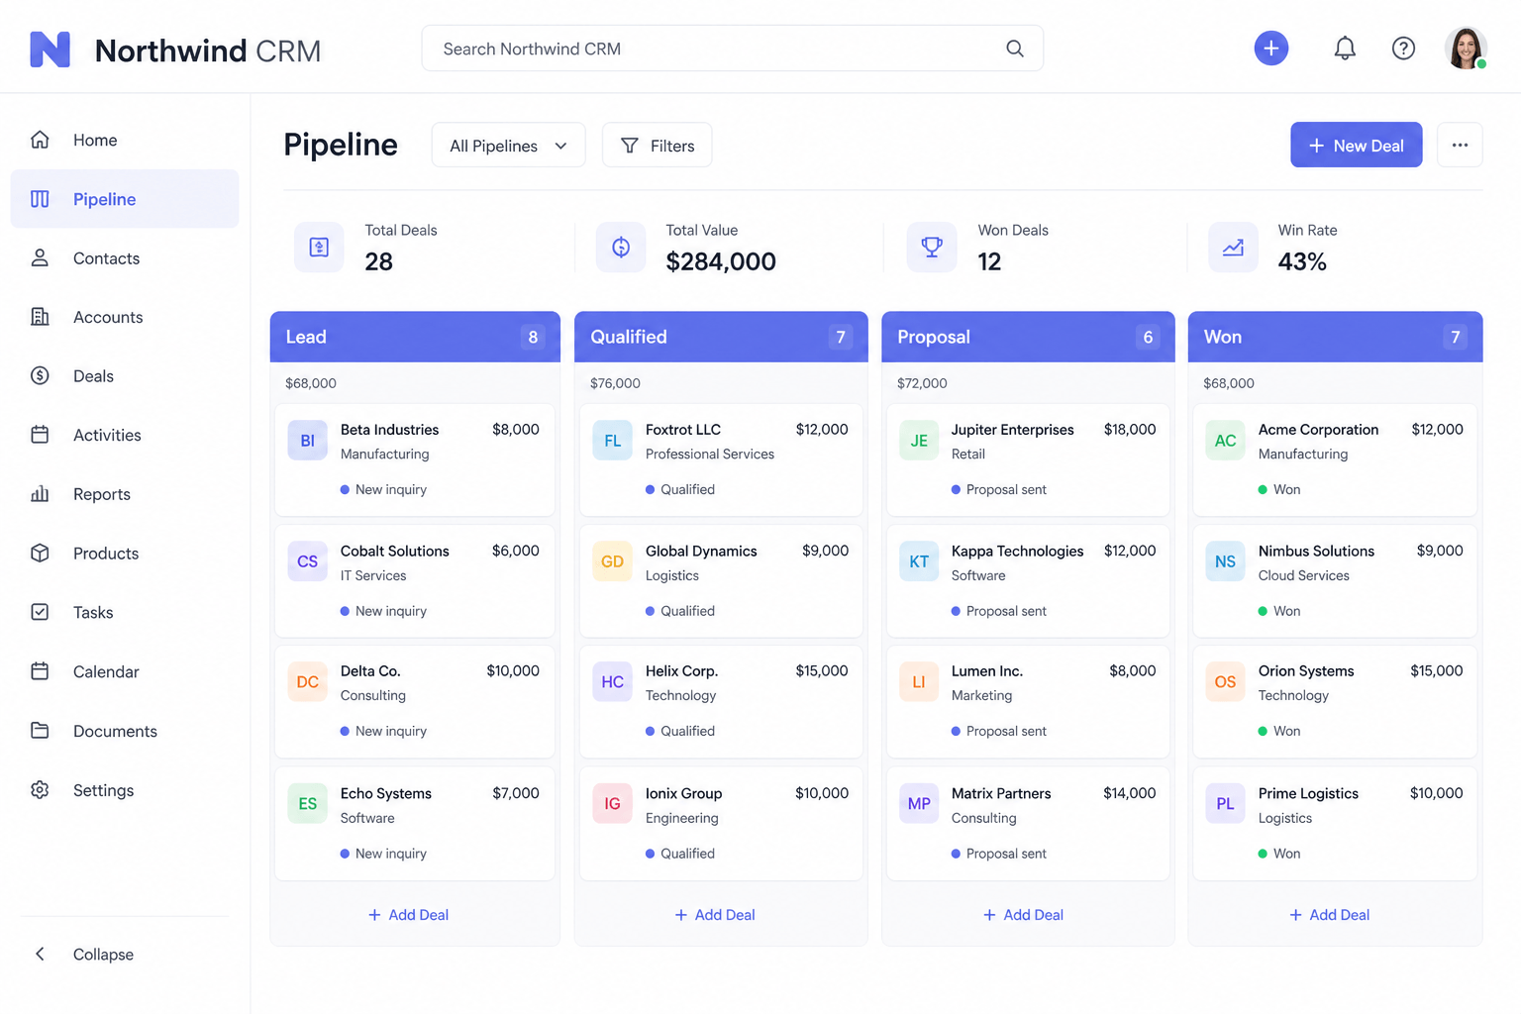
Task: Expand the All Pipelines dropdown
Action: (x=508, y=146)
